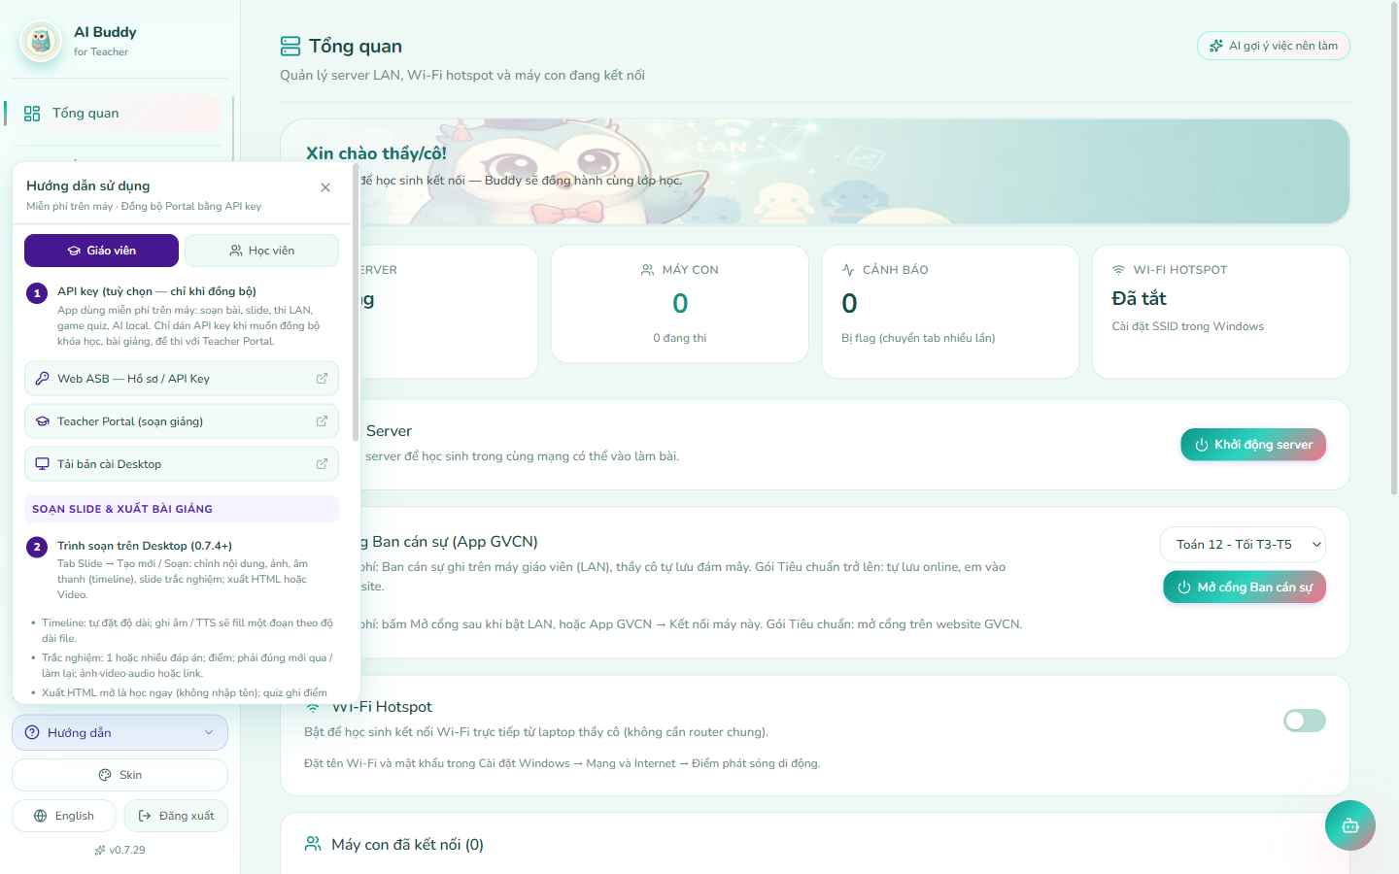
Task: Click the palette icon on Skin button
Action: tap(105, 775)
